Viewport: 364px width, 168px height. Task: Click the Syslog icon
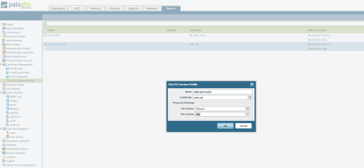[8, 101]
